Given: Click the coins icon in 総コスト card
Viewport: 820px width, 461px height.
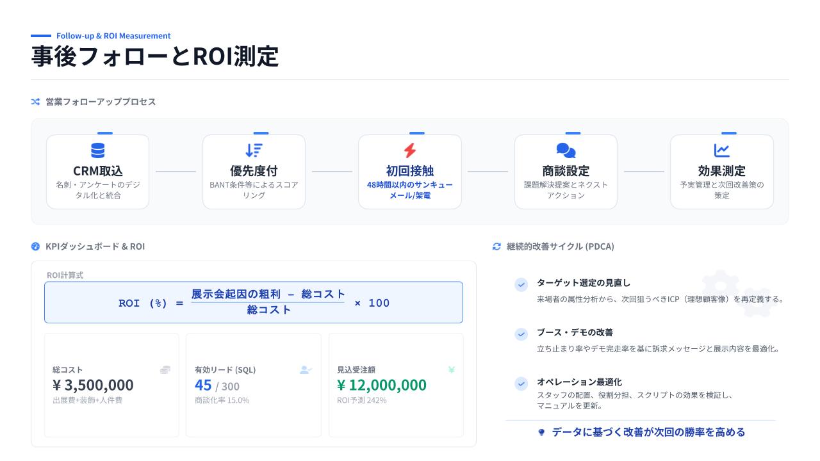Looking at the screenshot, I should pyautogui.click(x=165, y=370).
